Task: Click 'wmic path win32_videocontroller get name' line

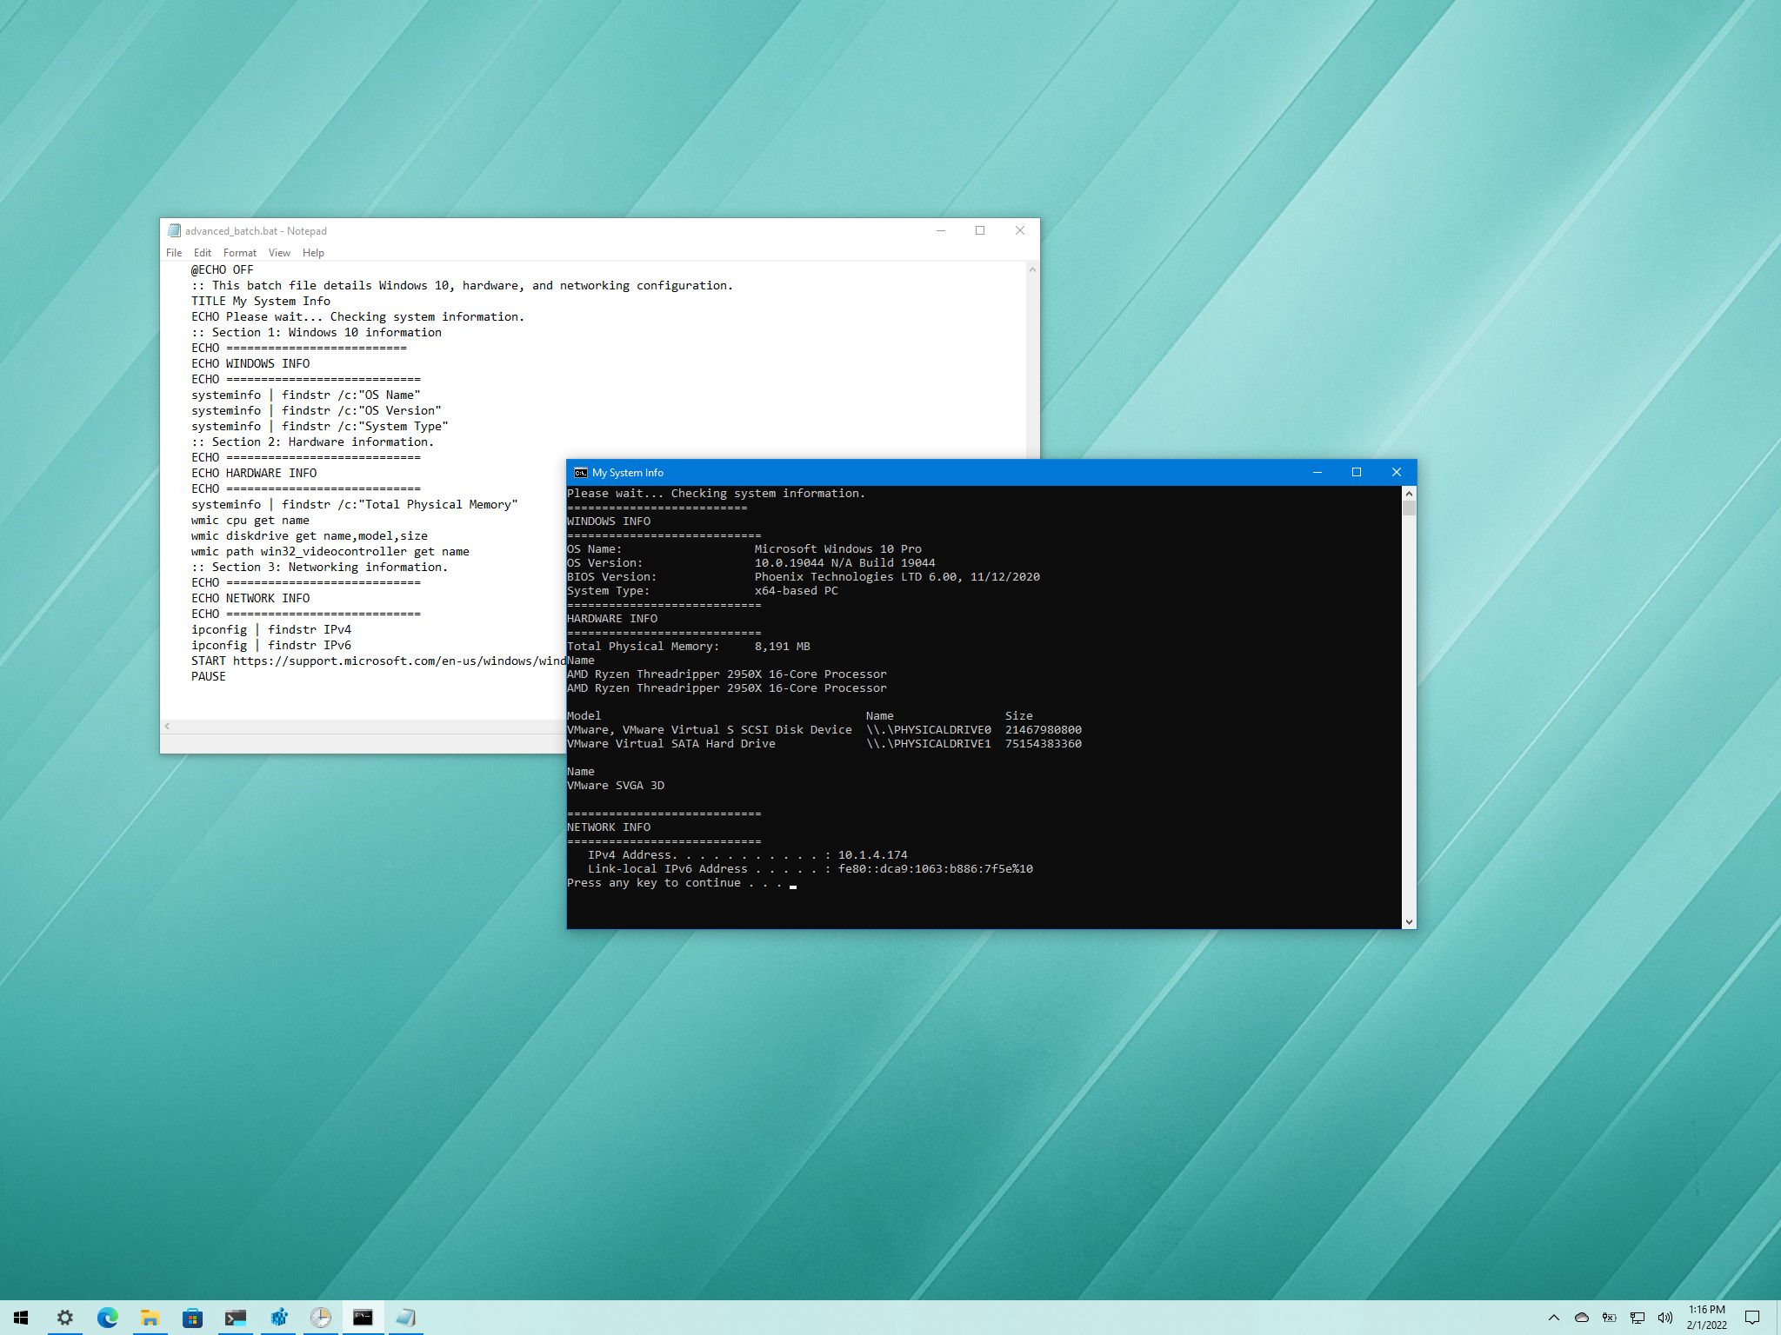Action: point(330,551)
